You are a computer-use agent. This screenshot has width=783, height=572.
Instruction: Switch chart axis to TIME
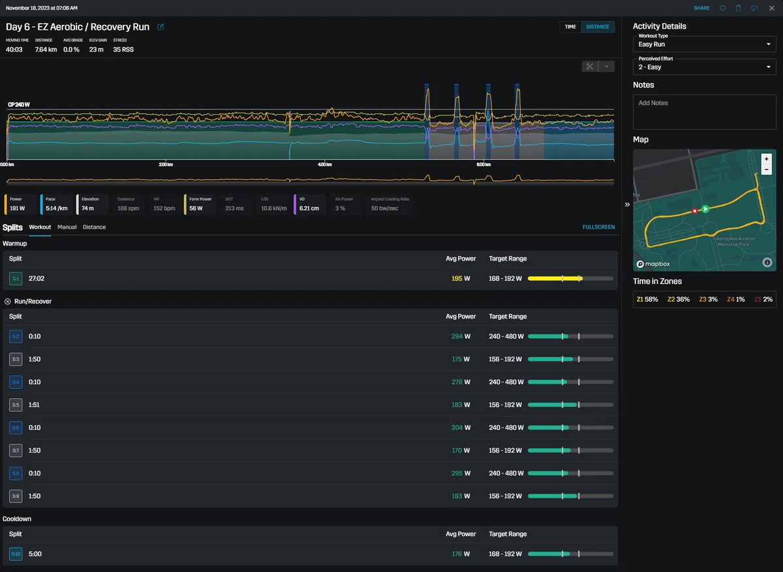point(570,27)
